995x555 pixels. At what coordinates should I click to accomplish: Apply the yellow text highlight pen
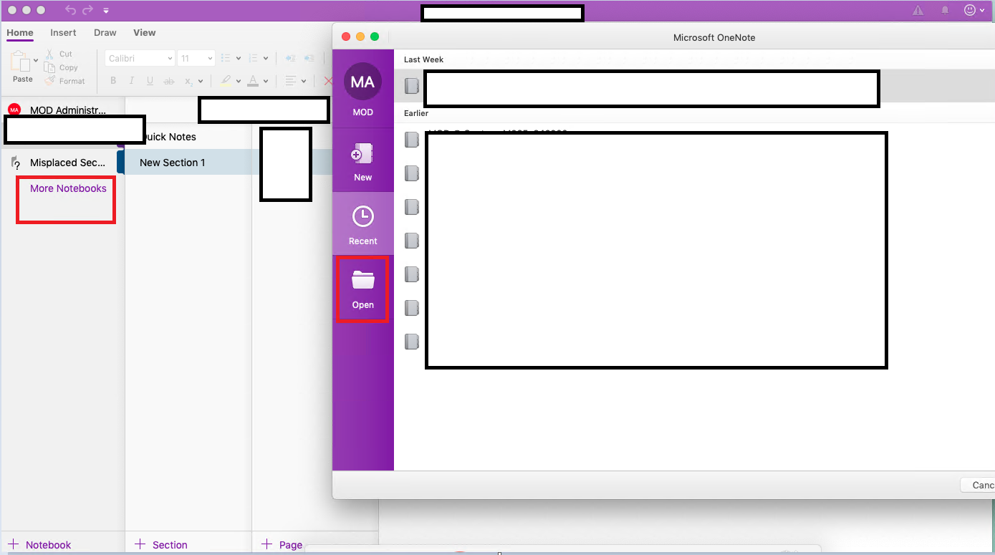[226, 81]
